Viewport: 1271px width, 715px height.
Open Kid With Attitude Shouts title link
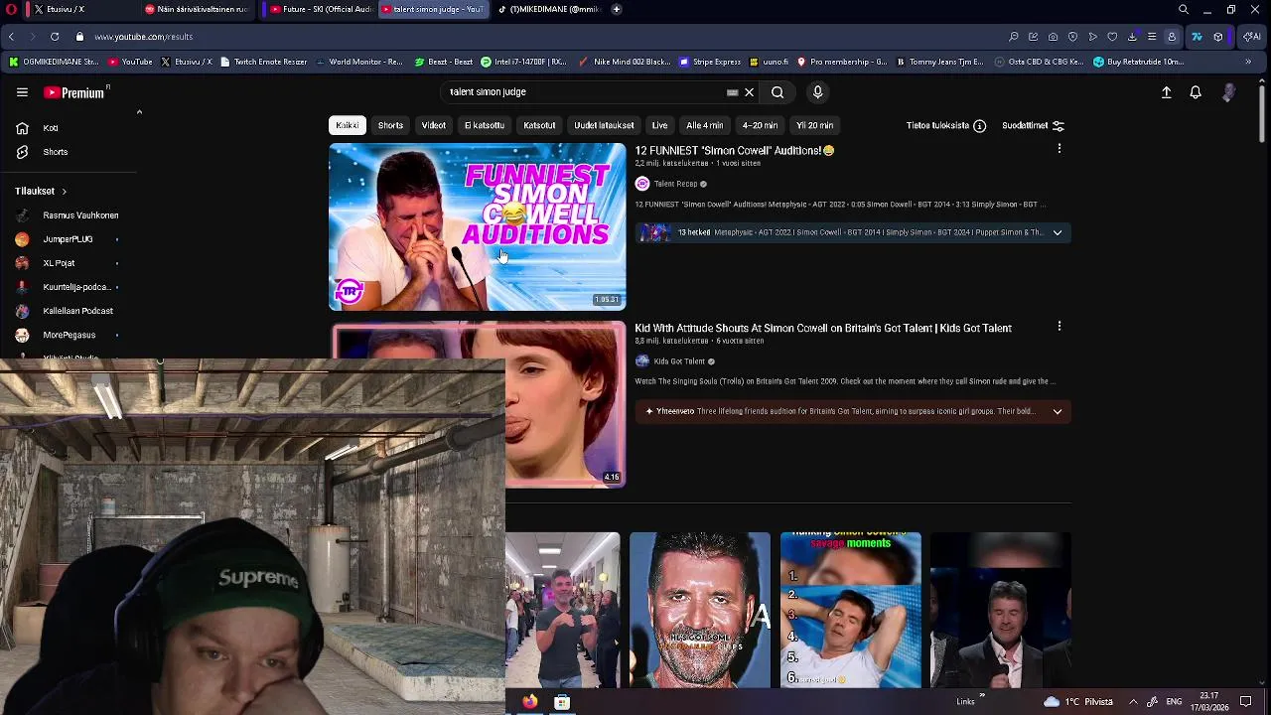[x=823, y=328]
